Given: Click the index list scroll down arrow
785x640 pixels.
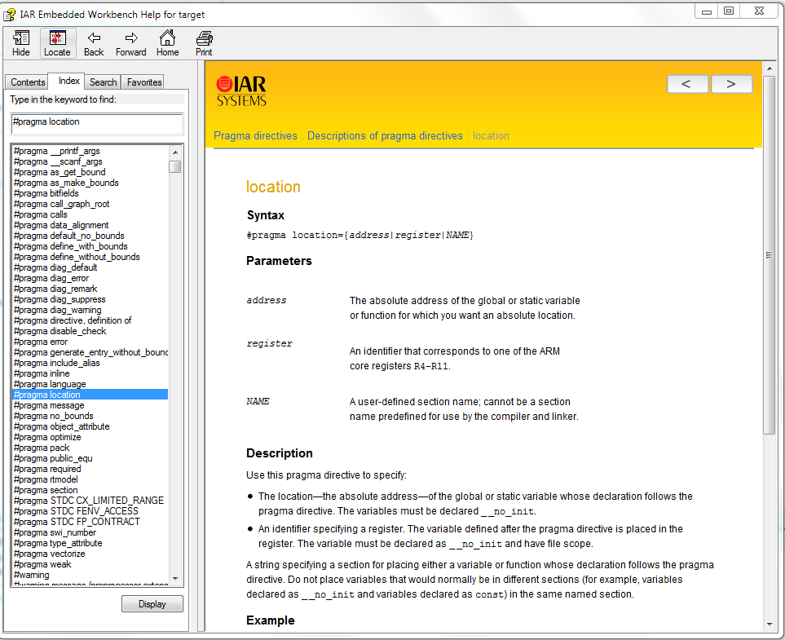Looking at the screenshot, I should (x=174, y=578).
